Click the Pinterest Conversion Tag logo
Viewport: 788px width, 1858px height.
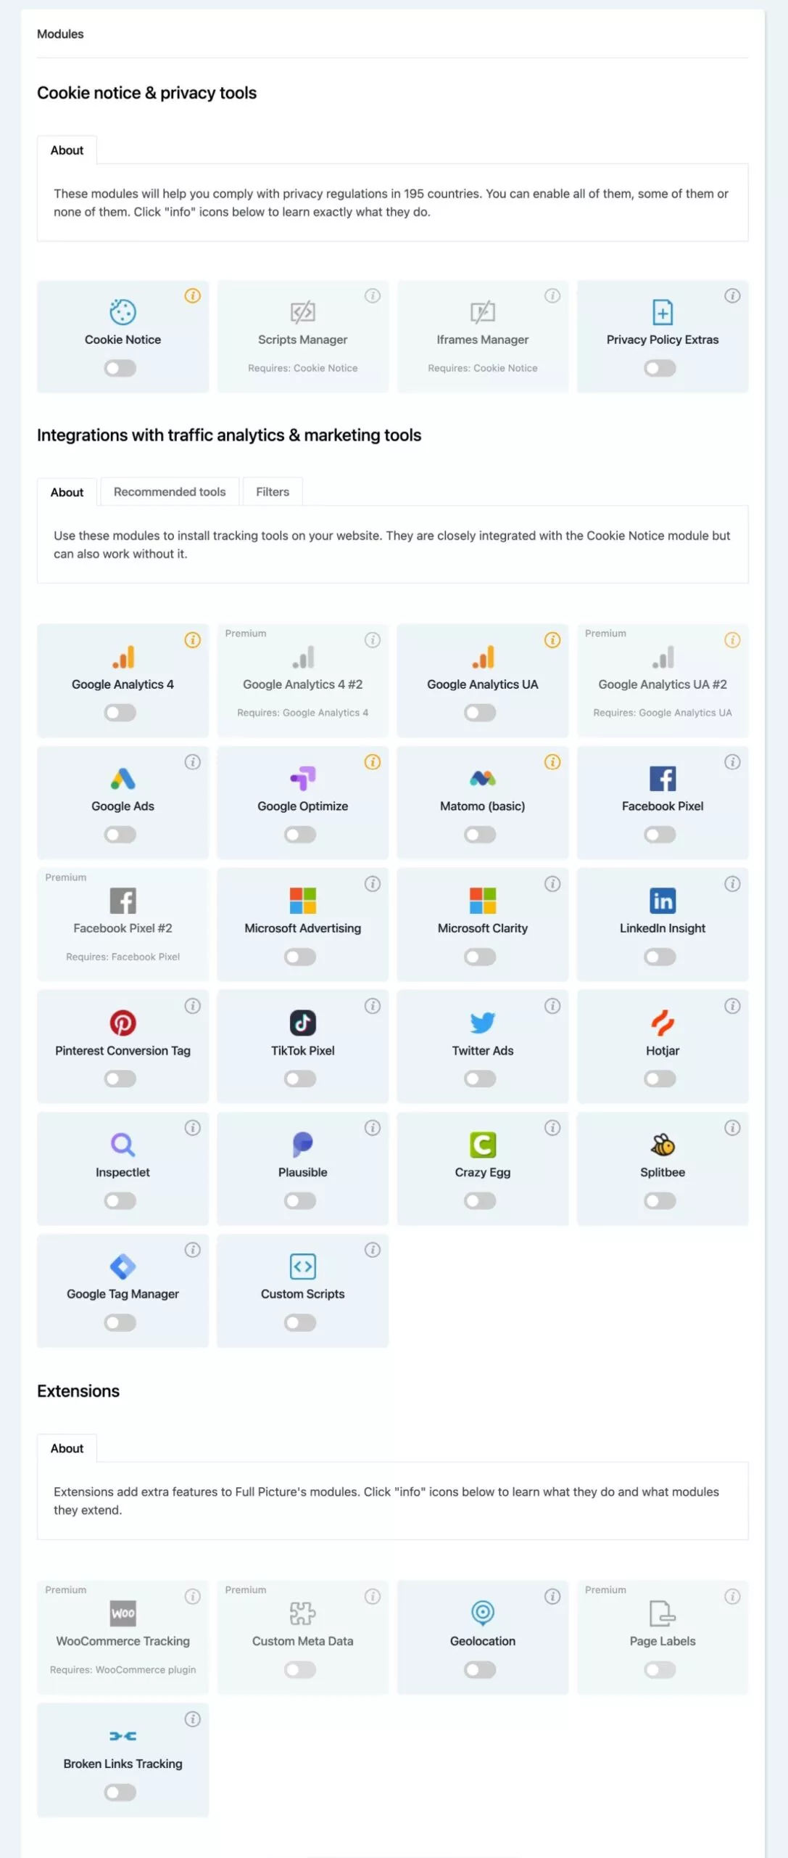[123, 1023]
